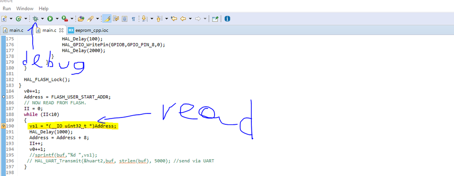
Task: Click the new class green C icon
Action: coord(19,19)
